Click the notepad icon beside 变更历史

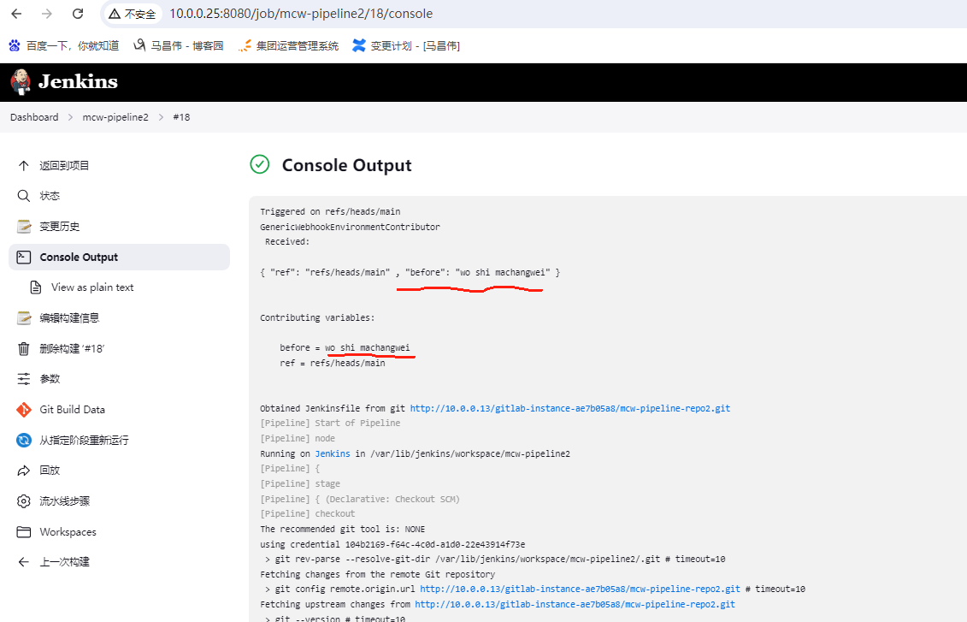click(23, 227)
